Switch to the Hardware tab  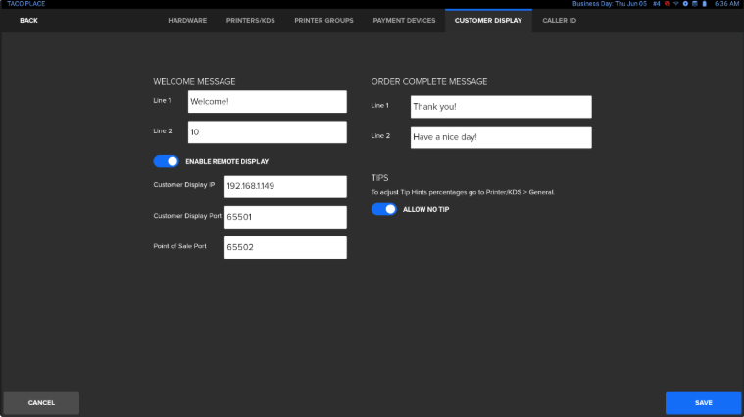pos(187,20)
